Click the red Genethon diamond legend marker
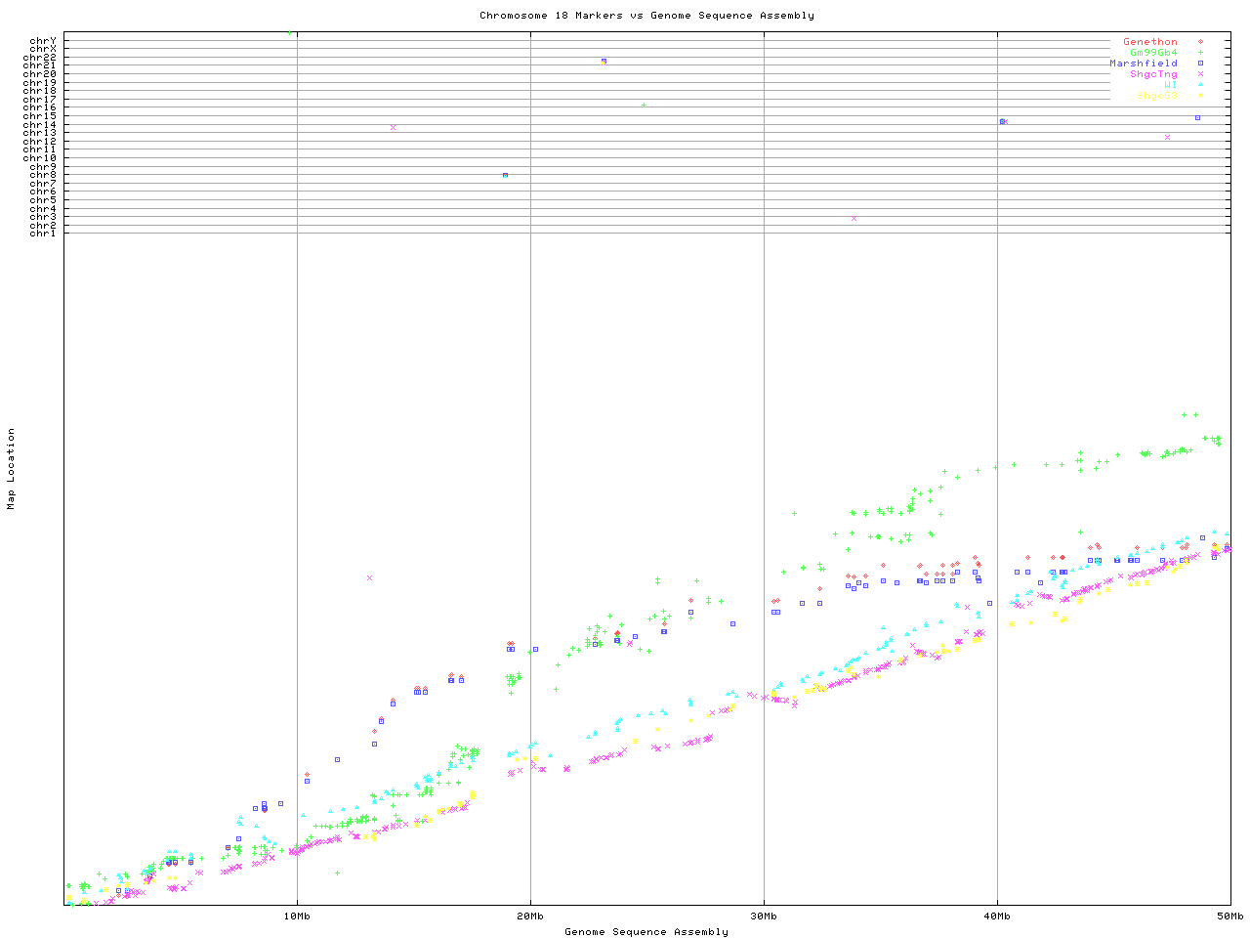Image resolution: width=1250 pixels, height=938 pixels. pyautogui.click(x=1200, y=42)
